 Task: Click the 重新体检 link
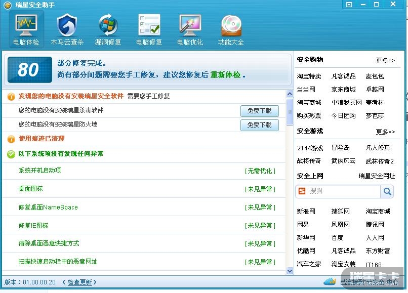225,75
